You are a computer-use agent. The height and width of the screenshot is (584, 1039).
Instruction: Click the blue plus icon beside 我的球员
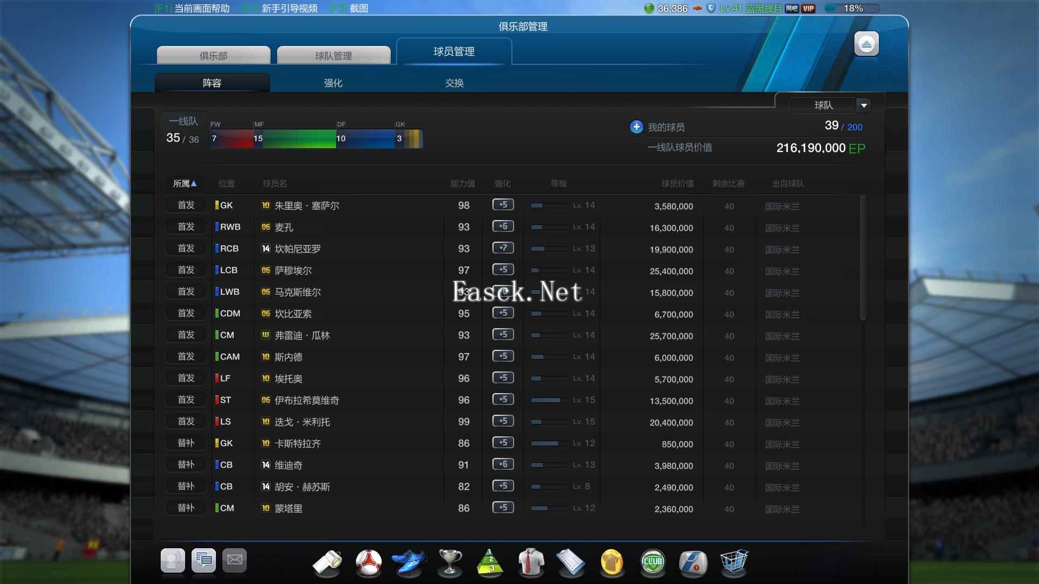coord(636,127)
